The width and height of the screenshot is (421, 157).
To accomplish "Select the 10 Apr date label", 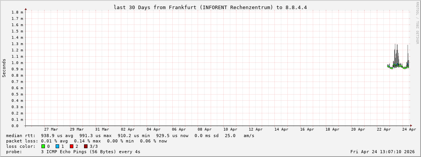I will coord(230,129).
